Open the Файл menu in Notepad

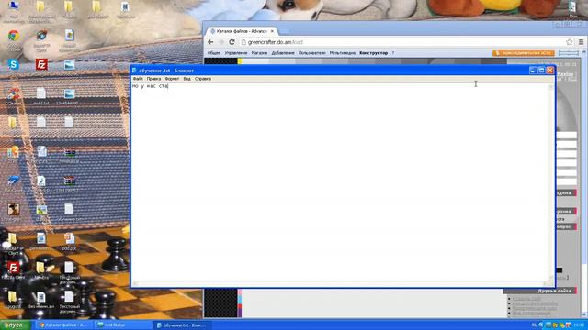click(x=138, y=79)
